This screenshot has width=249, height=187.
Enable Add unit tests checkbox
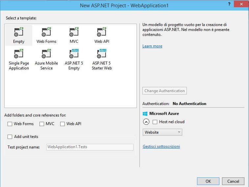(10, 137)
